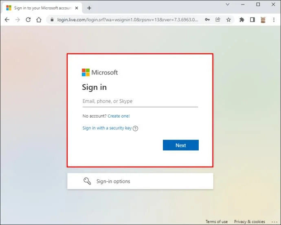Open Sign-in options
This screenshot has width=281, height=225.
(140, 181)
